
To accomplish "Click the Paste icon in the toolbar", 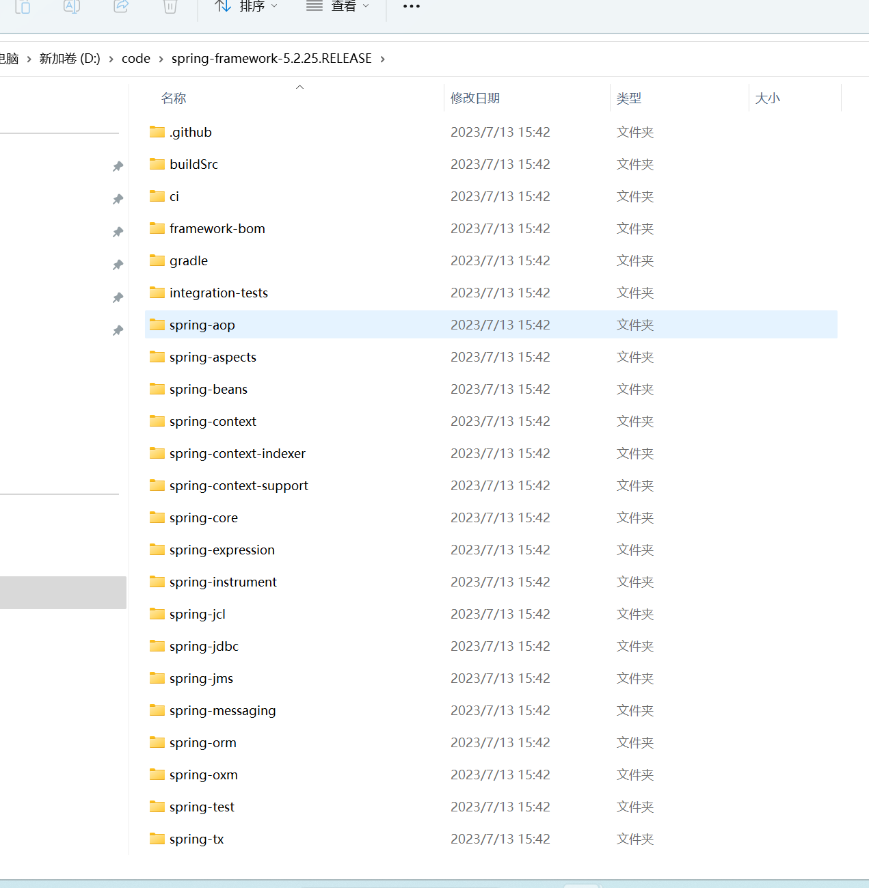I will [23, 6].
